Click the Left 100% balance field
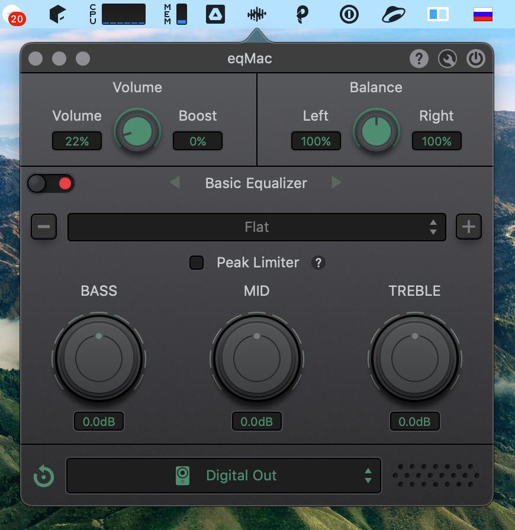Image resolution: width=515 pixels, height=530 pixels. (316, 141)
